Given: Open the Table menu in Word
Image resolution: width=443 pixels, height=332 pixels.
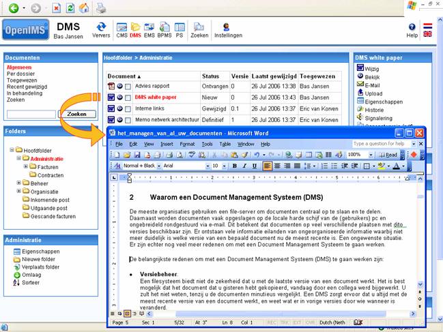Looking at the screenshot, I should [225, 144].
